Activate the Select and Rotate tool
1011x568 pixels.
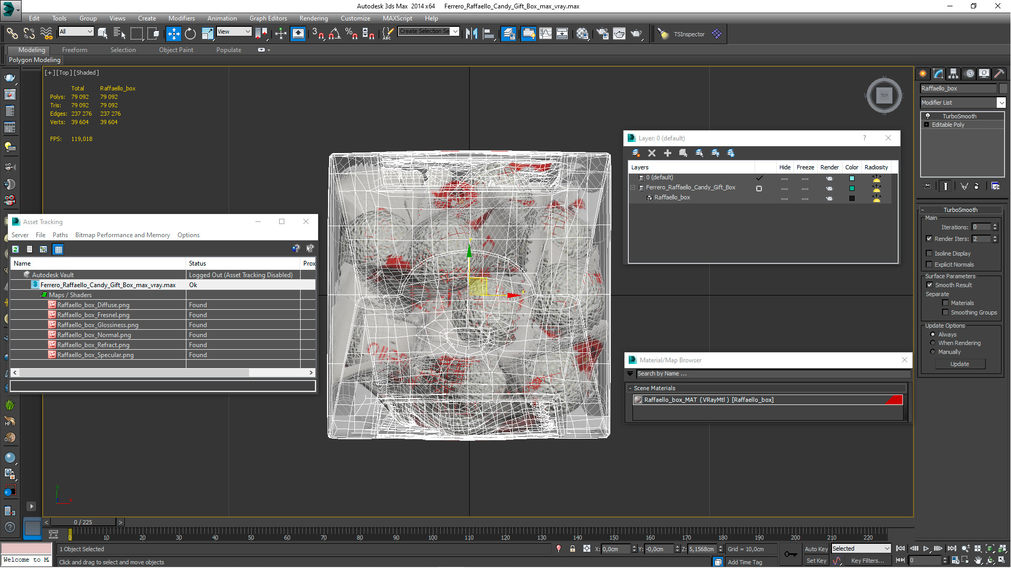(190, 34)
